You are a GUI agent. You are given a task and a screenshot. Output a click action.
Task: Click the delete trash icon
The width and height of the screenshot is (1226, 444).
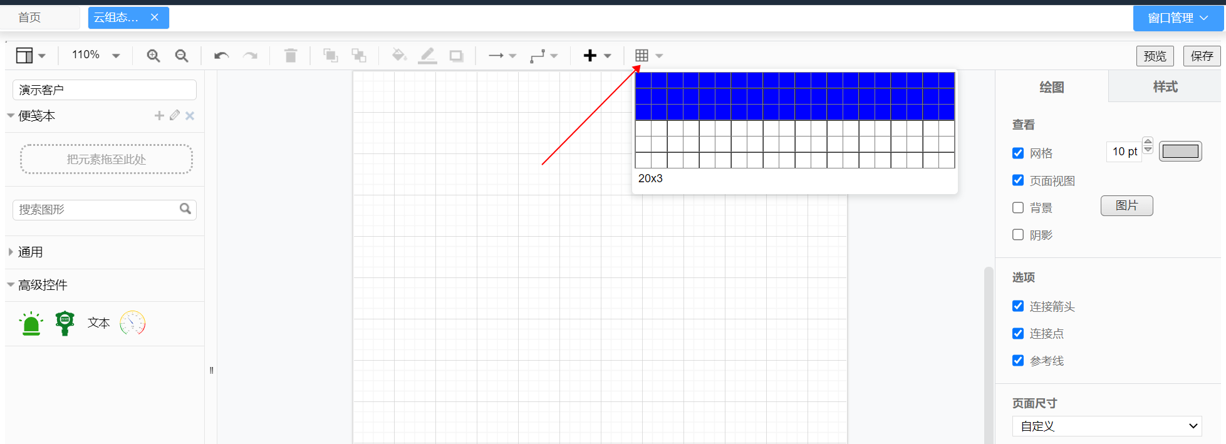pos(291,56)
